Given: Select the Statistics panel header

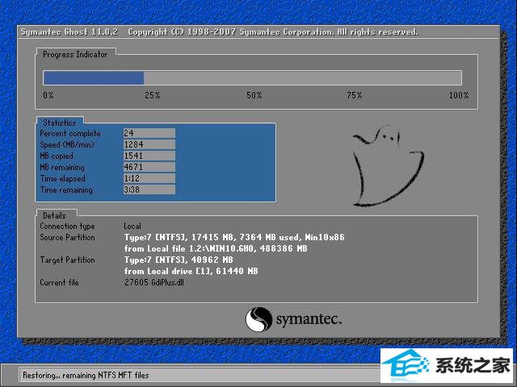Looking at the screenshot, I should [x=60, y=123].
